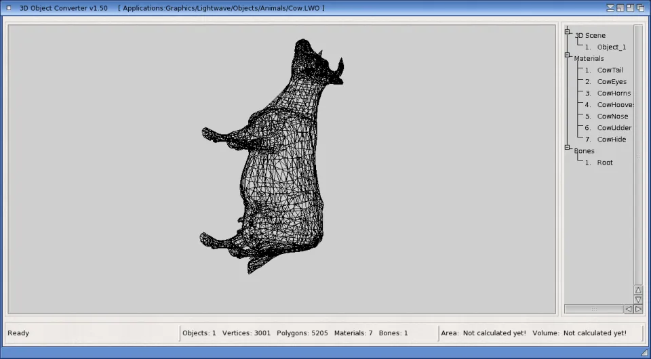Select the CowHorns material
The width and height of the screenshot is (651, 359).
613,93
